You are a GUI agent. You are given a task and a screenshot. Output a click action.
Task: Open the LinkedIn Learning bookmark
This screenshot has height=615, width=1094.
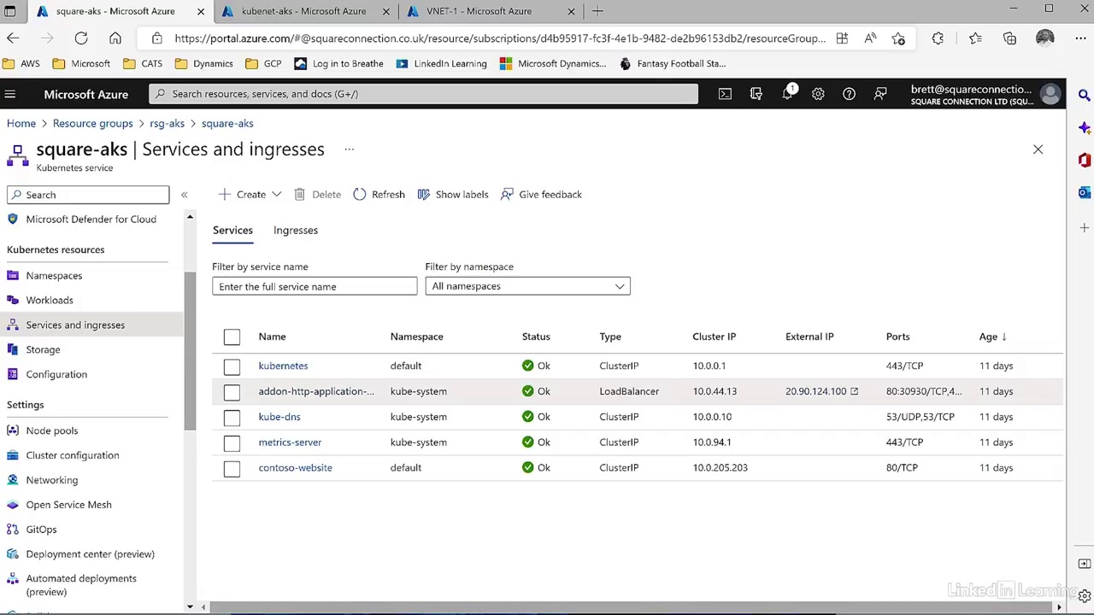(441, 63)
